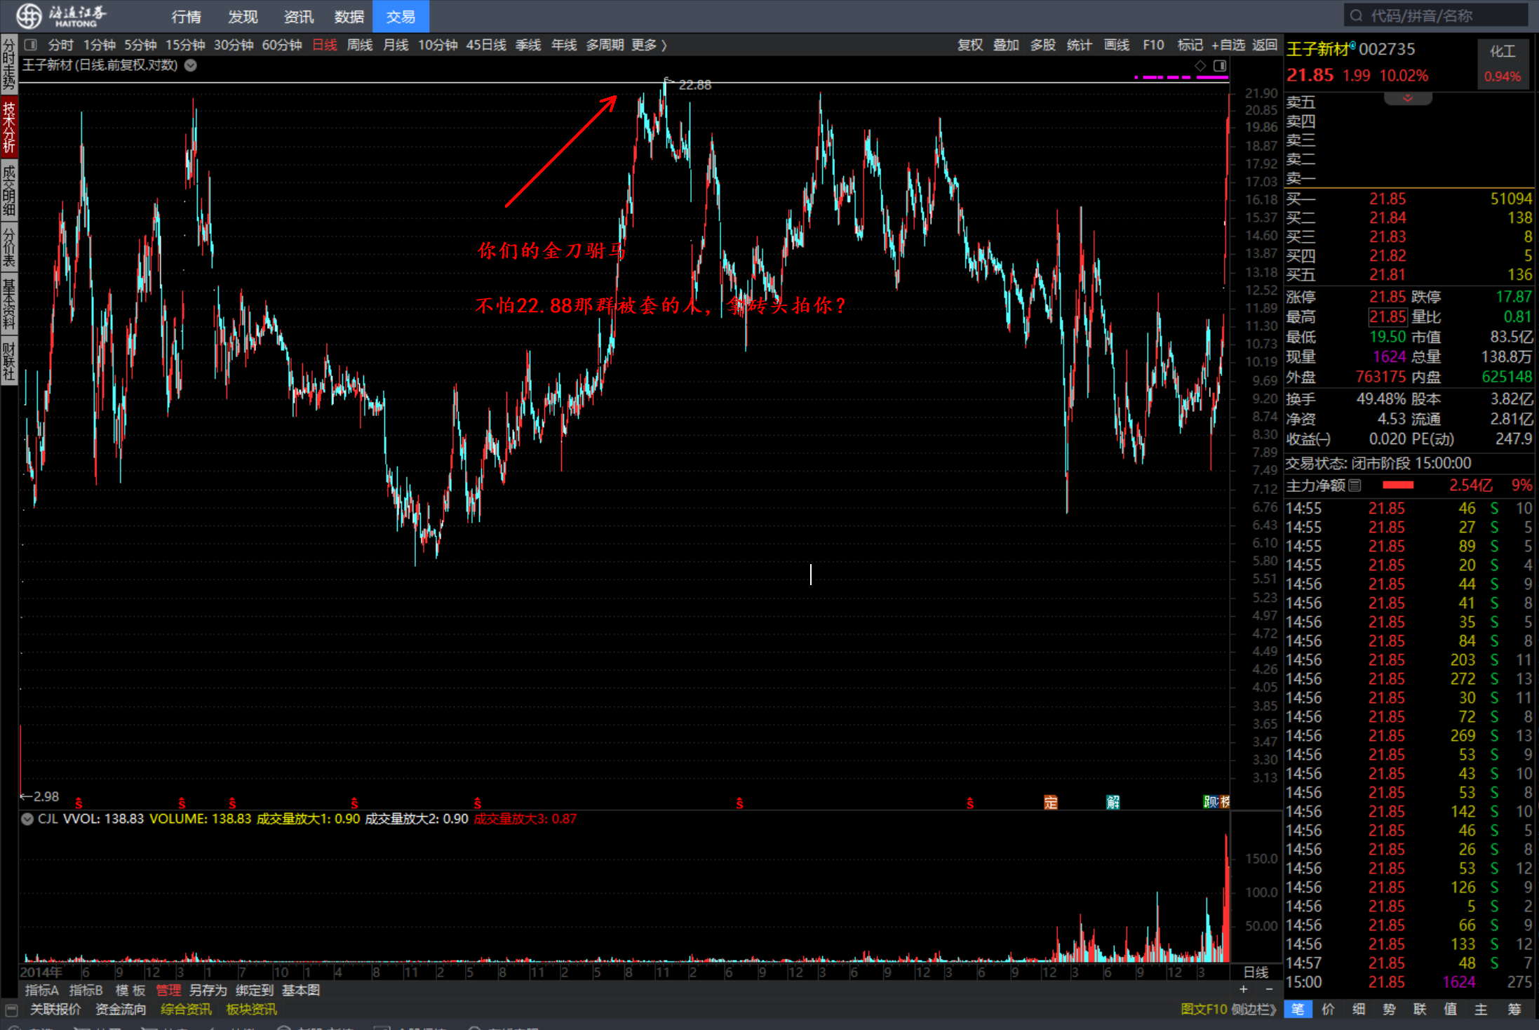Expand the CJL indicator dropdown
The image size is (1539, 1030).
(27, 819)
